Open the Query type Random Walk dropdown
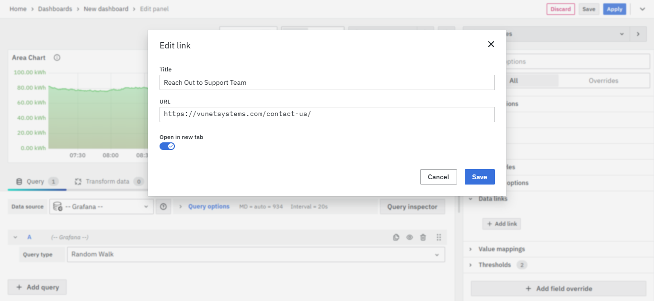This screenshot has width=654, height=301. tap(255, 255)
